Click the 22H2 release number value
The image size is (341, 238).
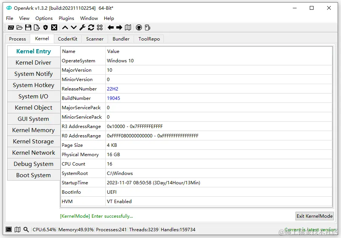click(x=113, y=89)
